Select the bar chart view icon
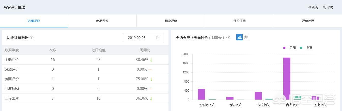 tap(239, 37)
